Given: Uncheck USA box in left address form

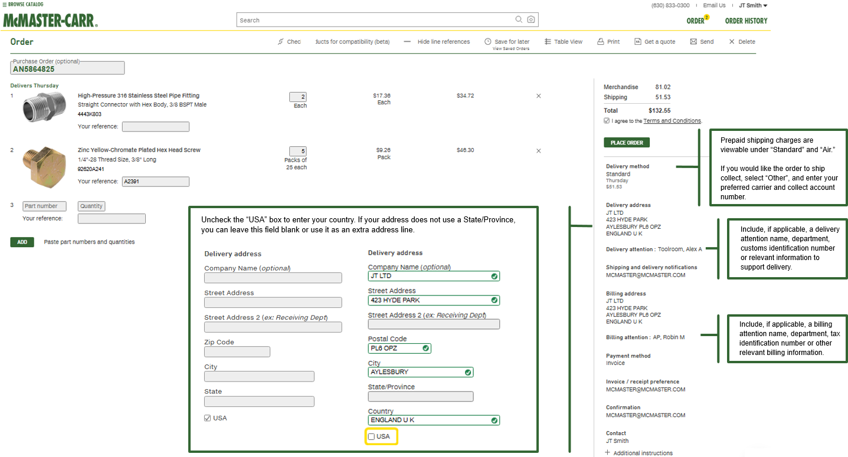Looking at the screenshot, I should click(207, 418).
